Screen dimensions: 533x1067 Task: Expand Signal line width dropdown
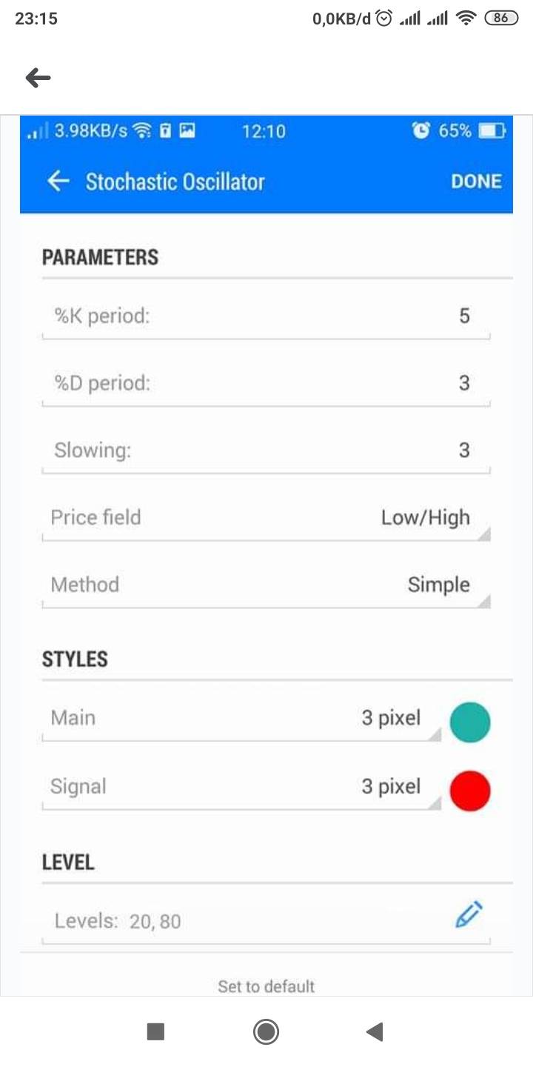(392, 787)
